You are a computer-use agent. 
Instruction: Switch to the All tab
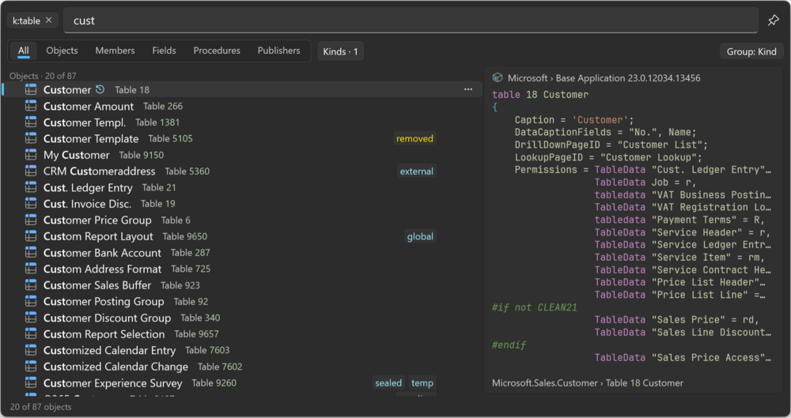(23, 51)
